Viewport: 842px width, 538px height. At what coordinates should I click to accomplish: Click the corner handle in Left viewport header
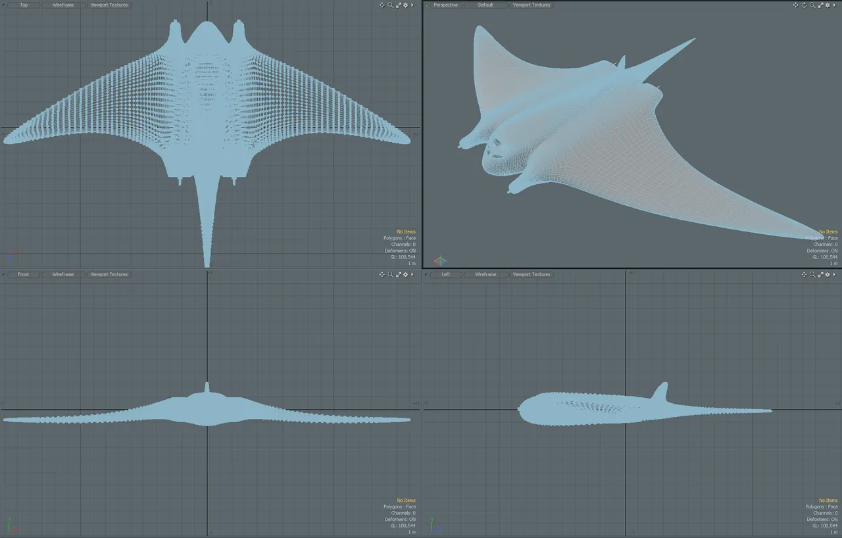coord(426,274)
